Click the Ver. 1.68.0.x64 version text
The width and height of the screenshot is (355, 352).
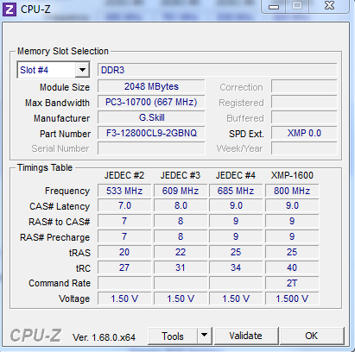104,337
